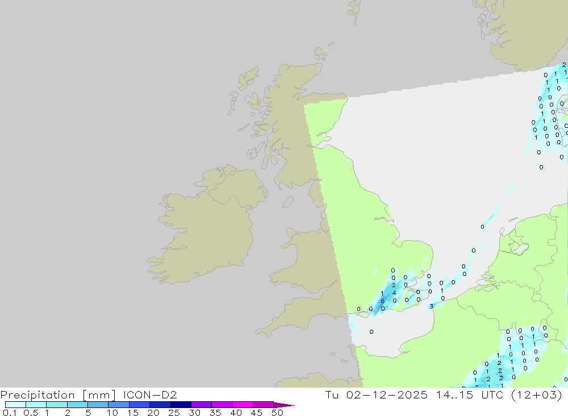This screenshot has height=416, width=568.
Task: Select legend swatch between 5 and 10
Action: pyautogui.click(x=98, y=405)
